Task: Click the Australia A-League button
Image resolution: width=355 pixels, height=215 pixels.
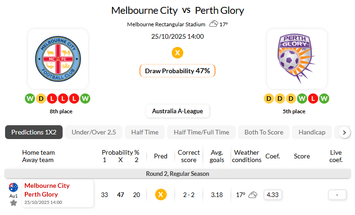Action: 177,111
